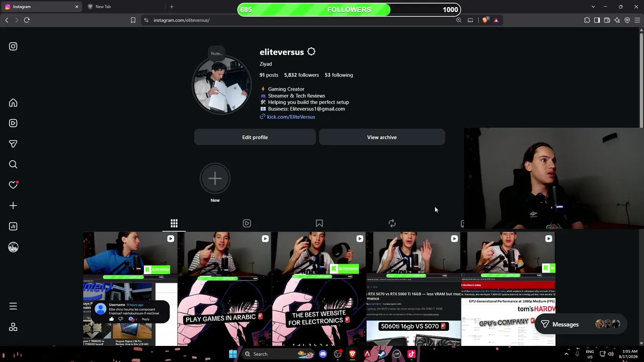Screen dimensions: 644x362
Task: Open the tab search dropdown arrow
Action: pos(593,7)
